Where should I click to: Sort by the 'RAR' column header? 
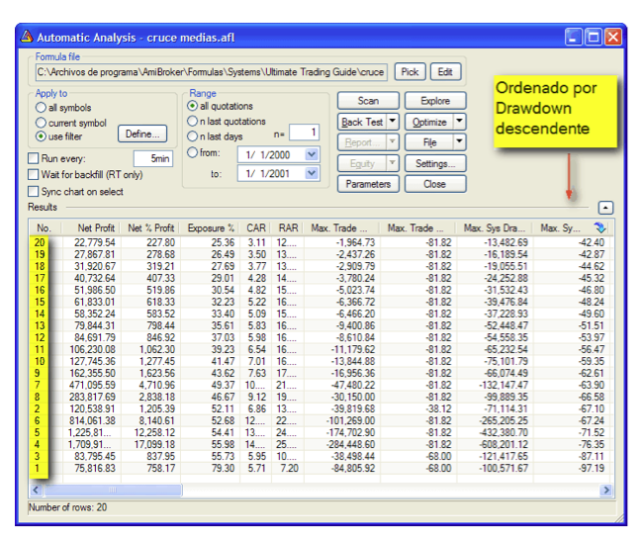288,227
